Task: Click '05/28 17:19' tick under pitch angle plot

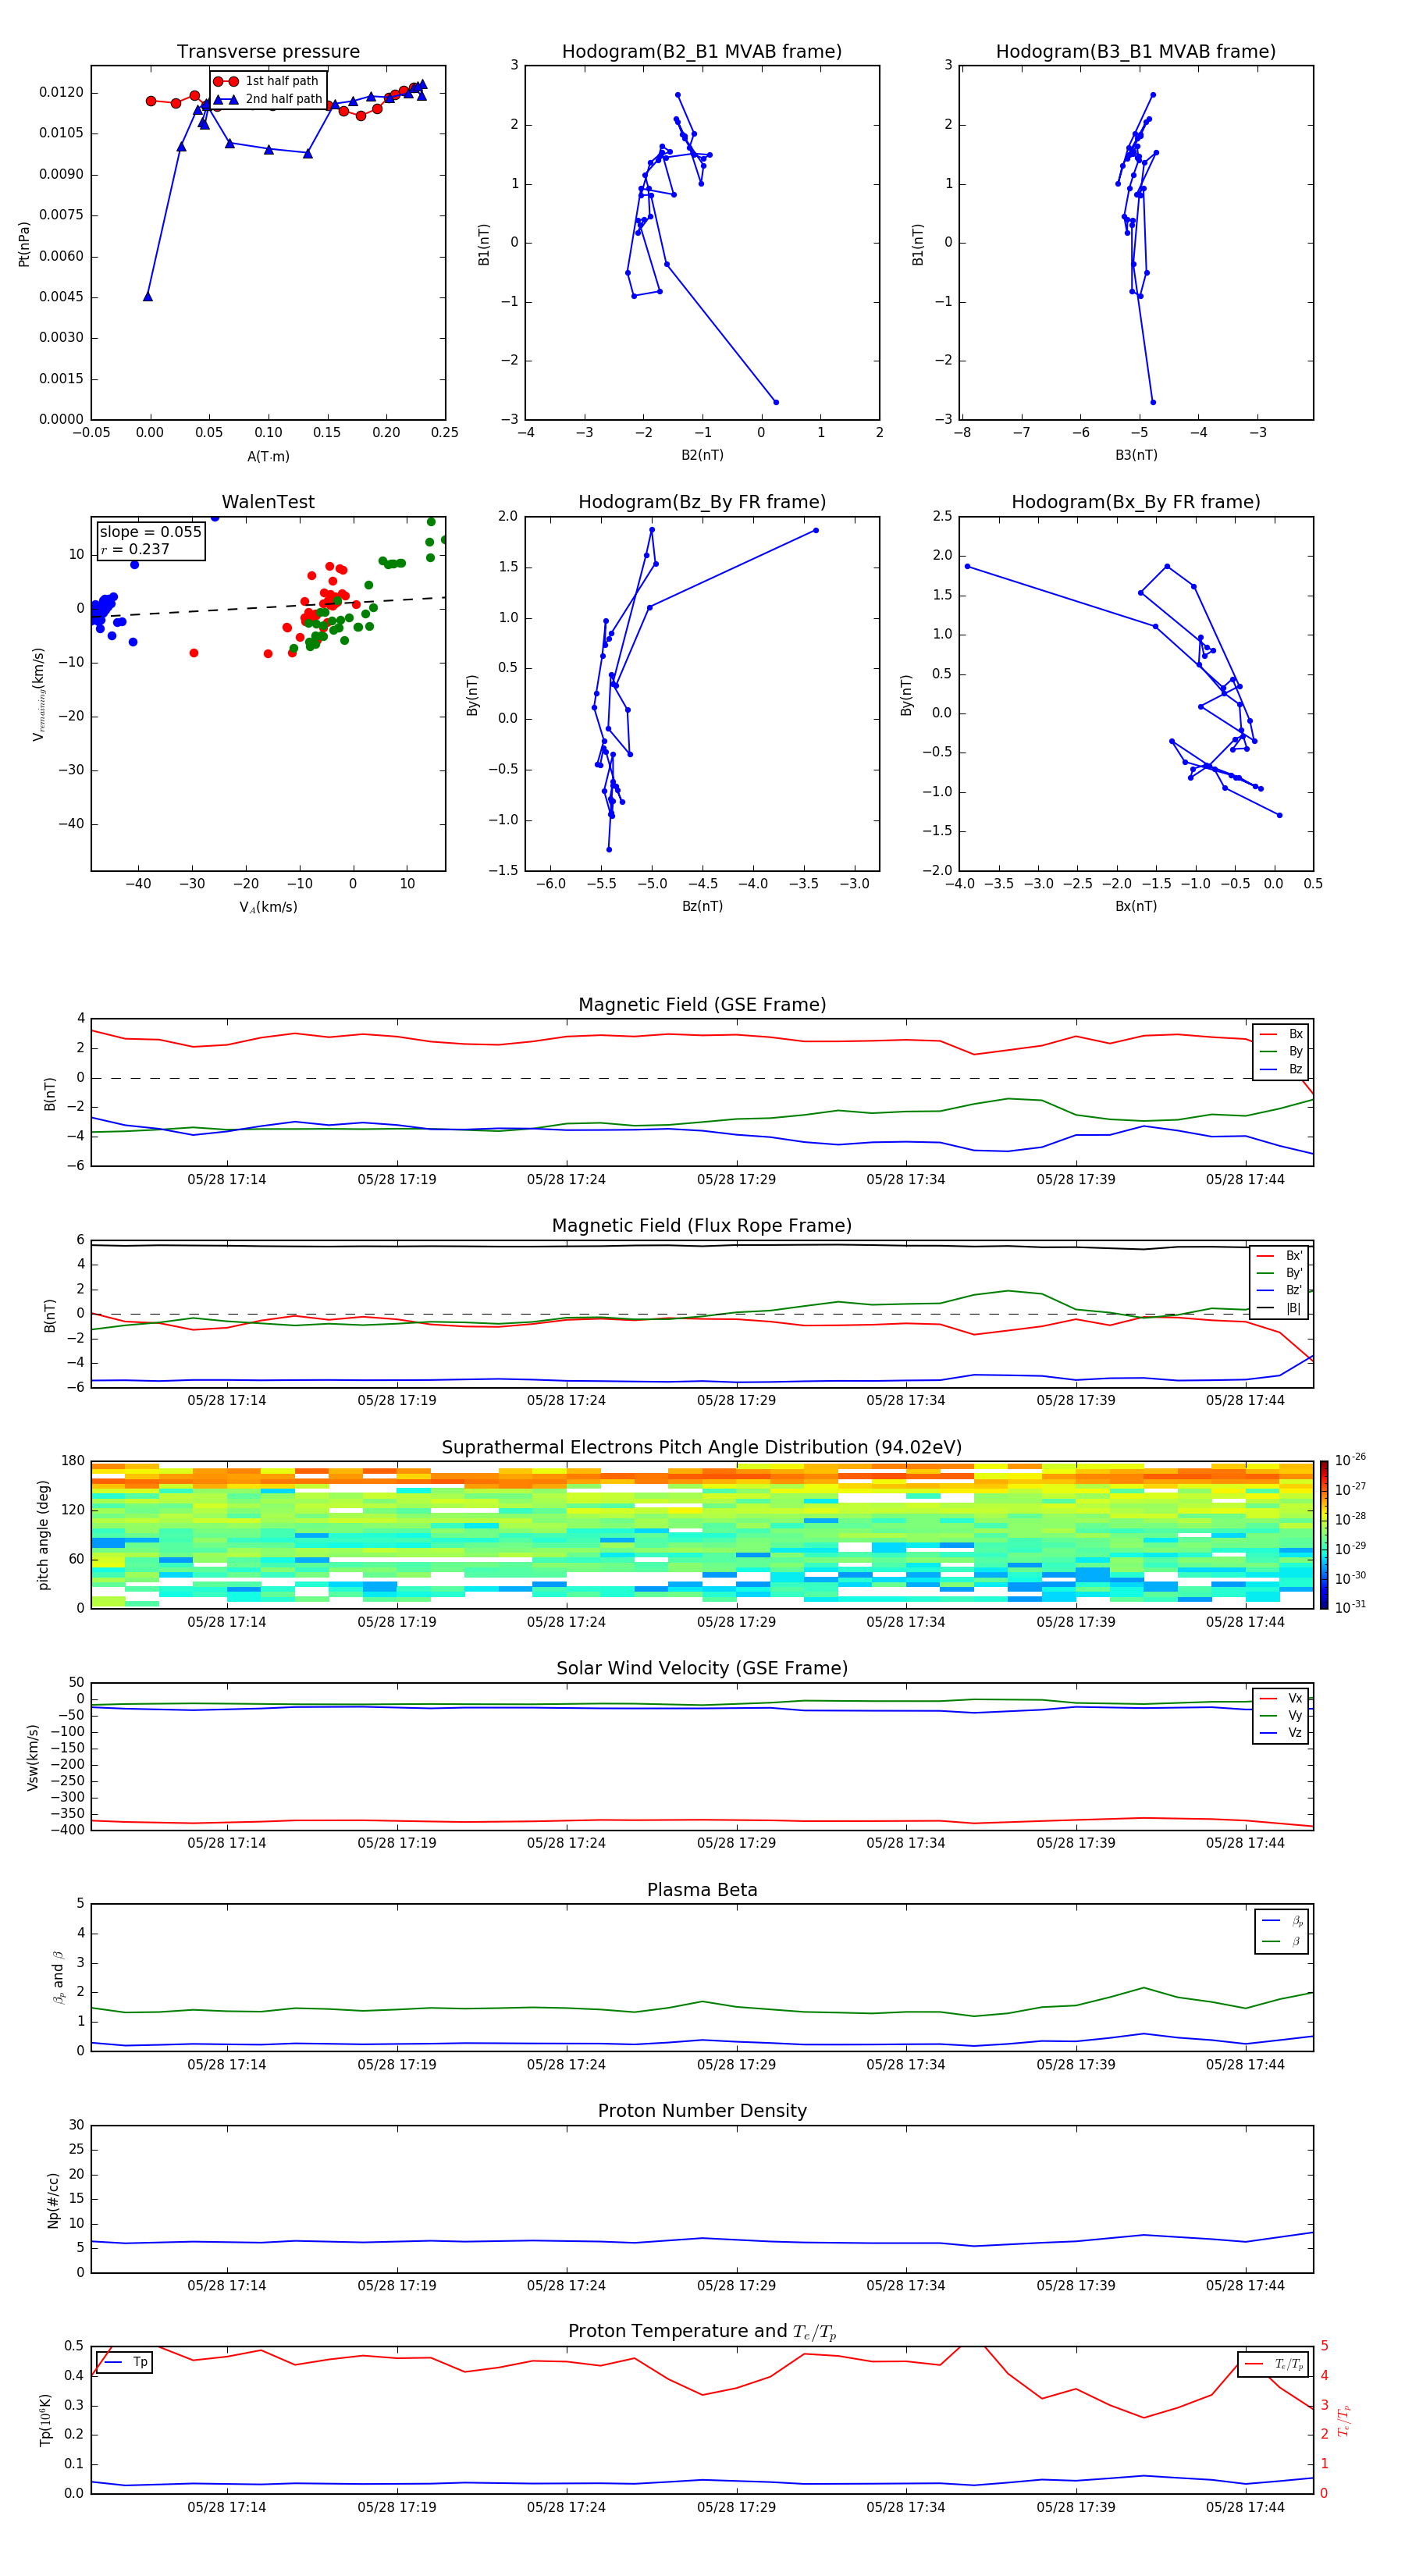Action: click(x=397, y=1622)
